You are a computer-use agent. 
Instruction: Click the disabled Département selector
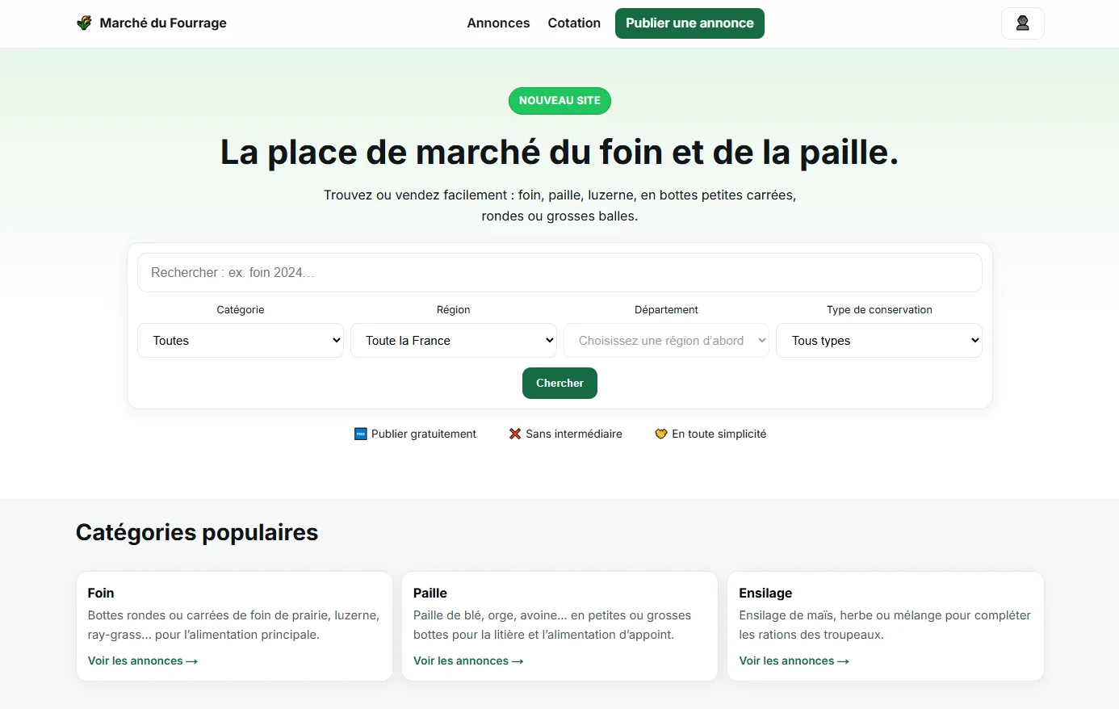point(666,340)
